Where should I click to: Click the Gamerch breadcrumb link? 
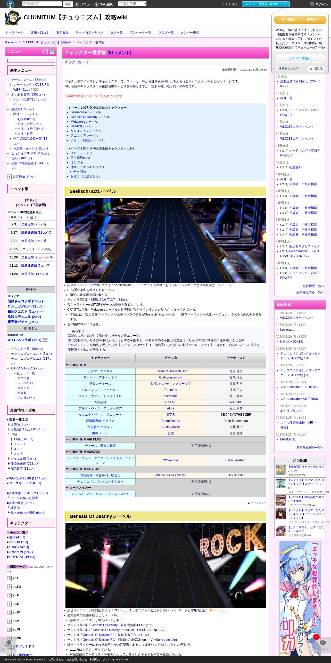click(11, 42)
